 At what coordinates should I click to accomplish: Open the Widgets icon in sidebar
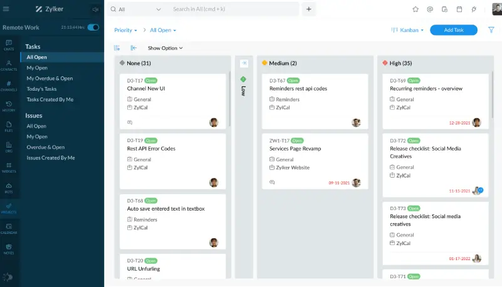click(x=9, y=167)
